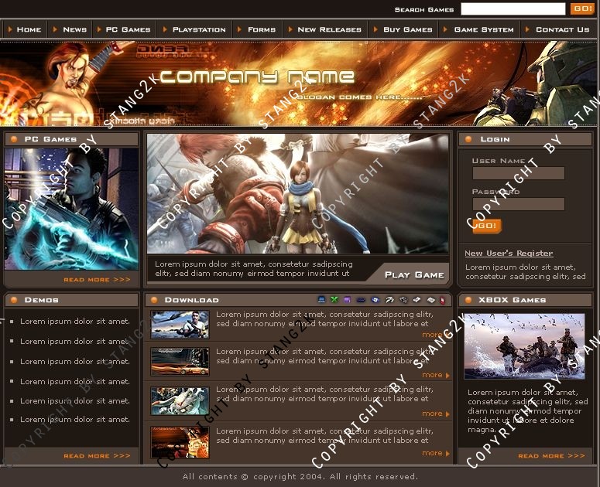Click the orange bullet beside Demos heading

tap(14, 300)
